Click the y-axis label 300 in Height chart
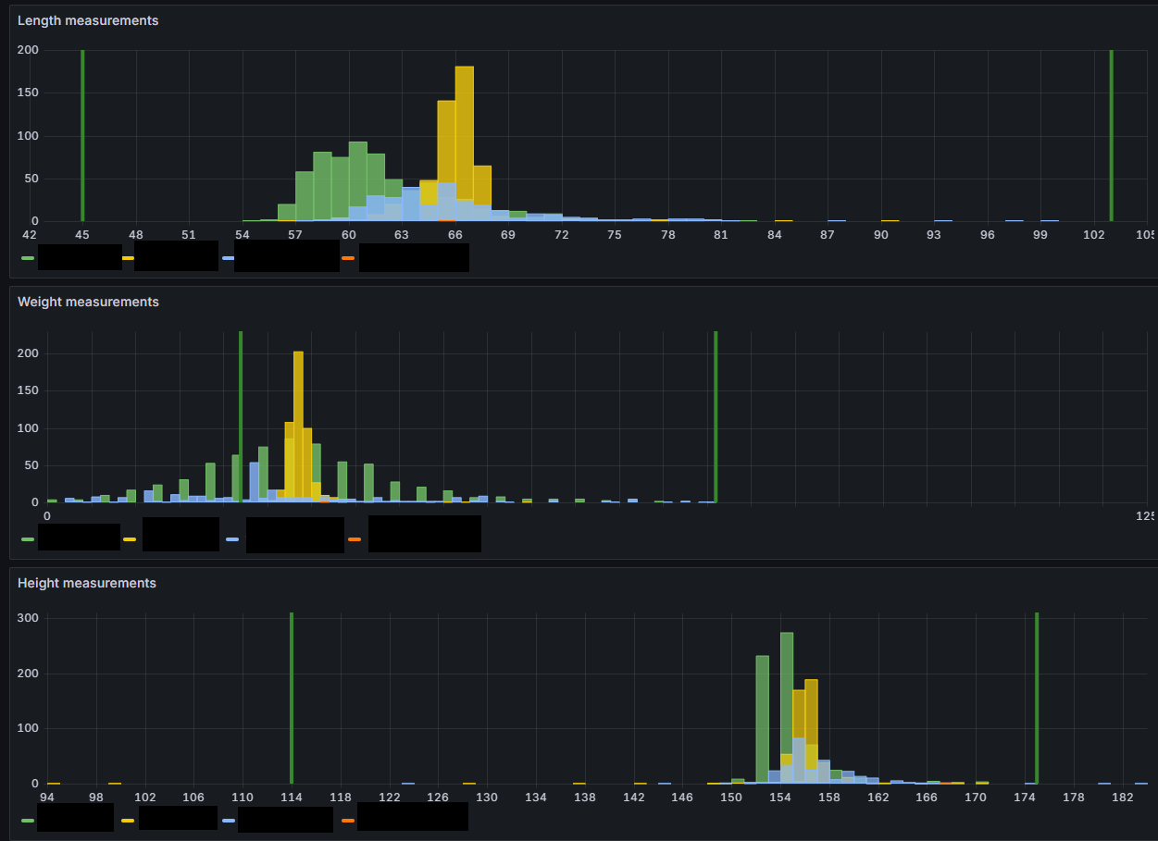 coord(28,618)
